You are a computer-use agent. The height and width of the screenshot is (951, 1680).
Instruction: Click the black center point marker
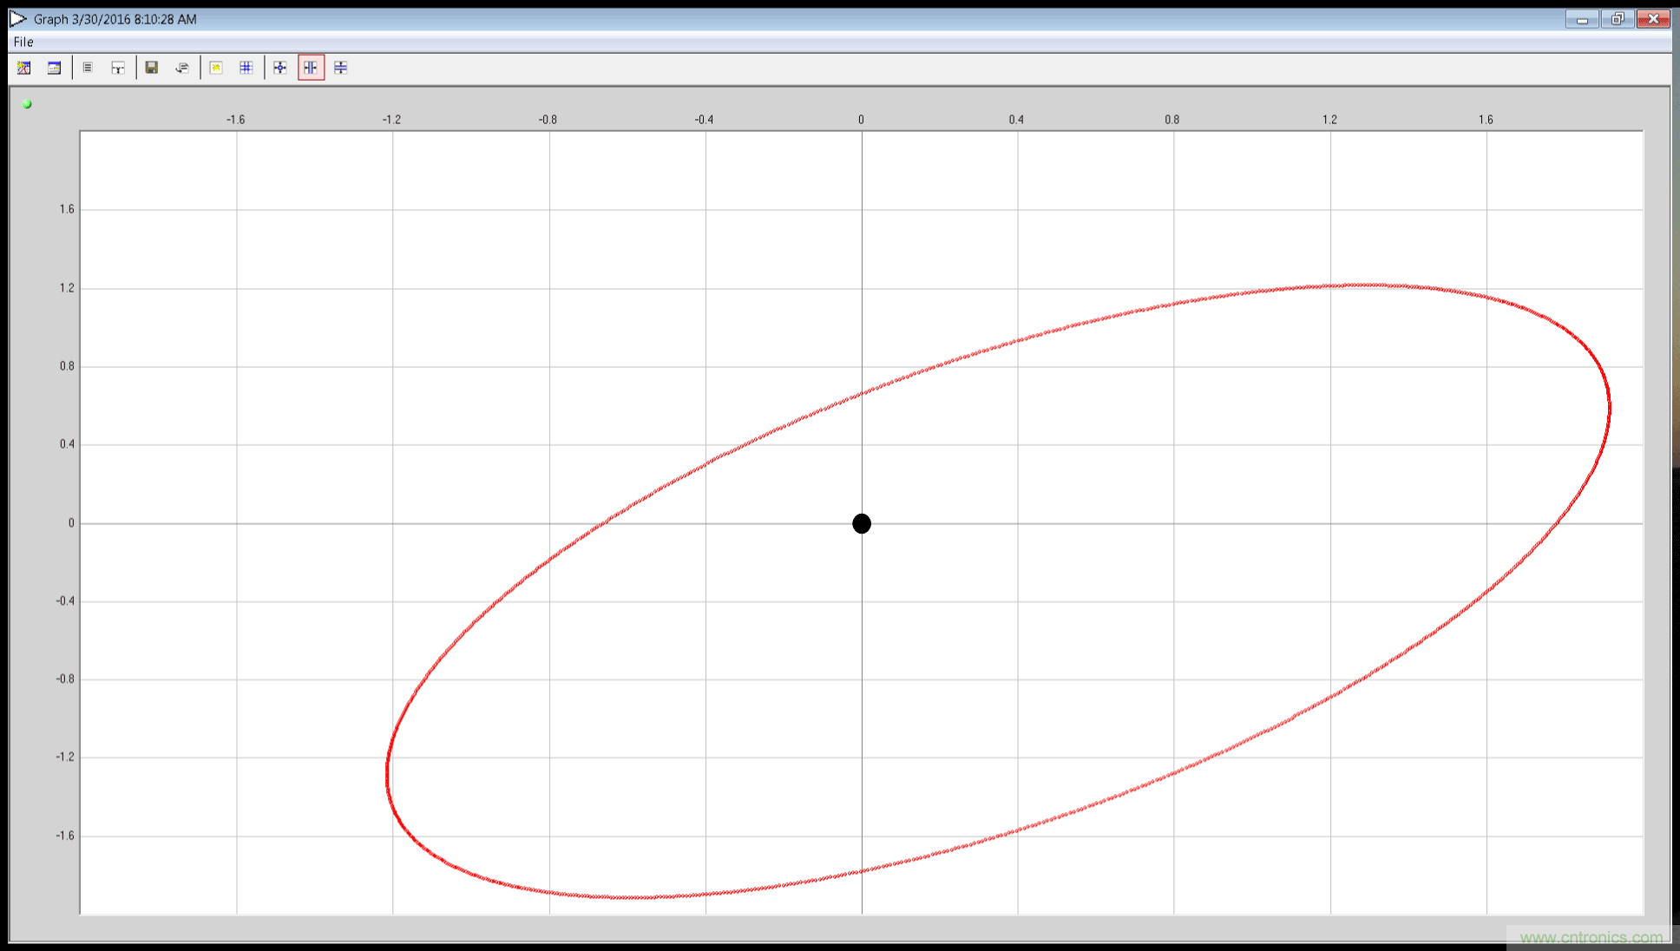click(862, 523)
